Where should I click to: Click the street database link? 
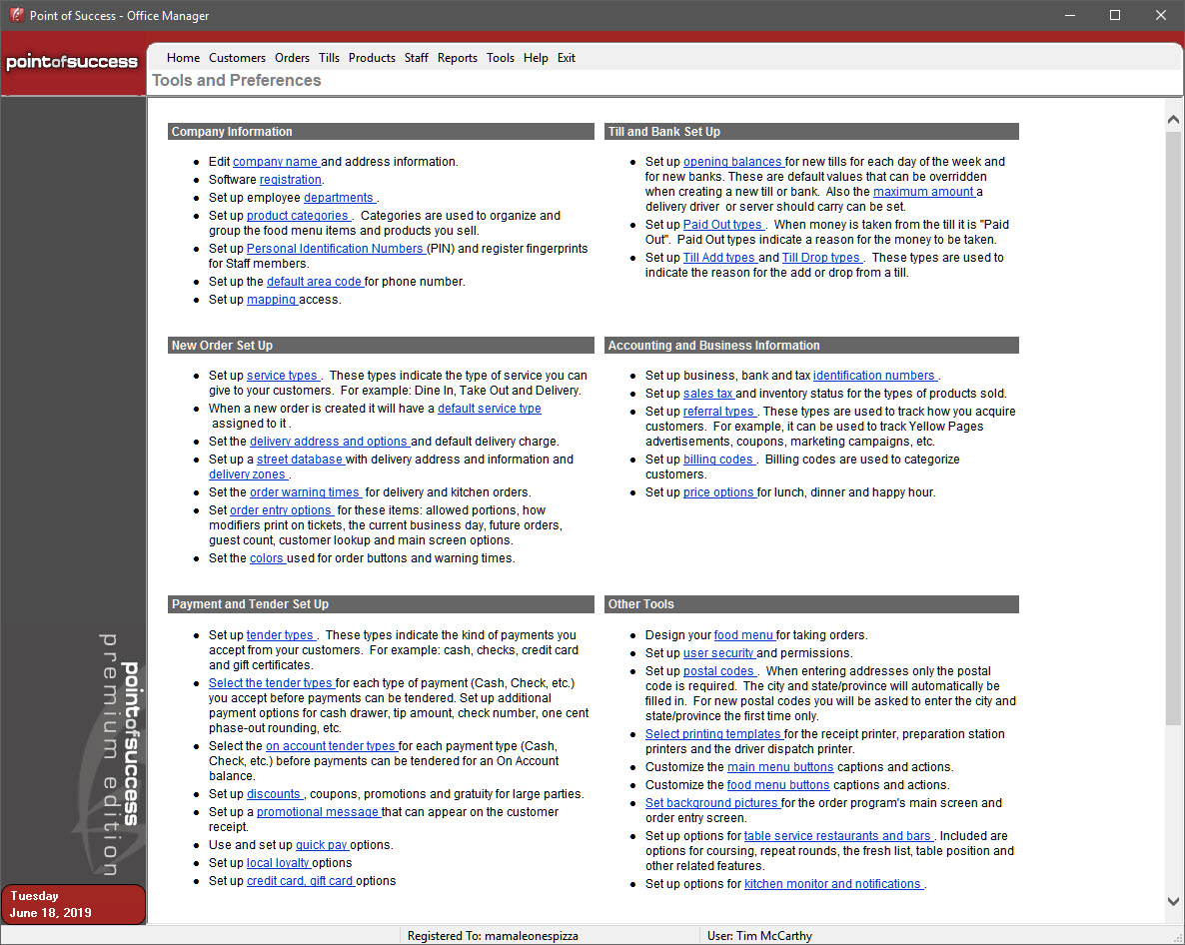300,461
